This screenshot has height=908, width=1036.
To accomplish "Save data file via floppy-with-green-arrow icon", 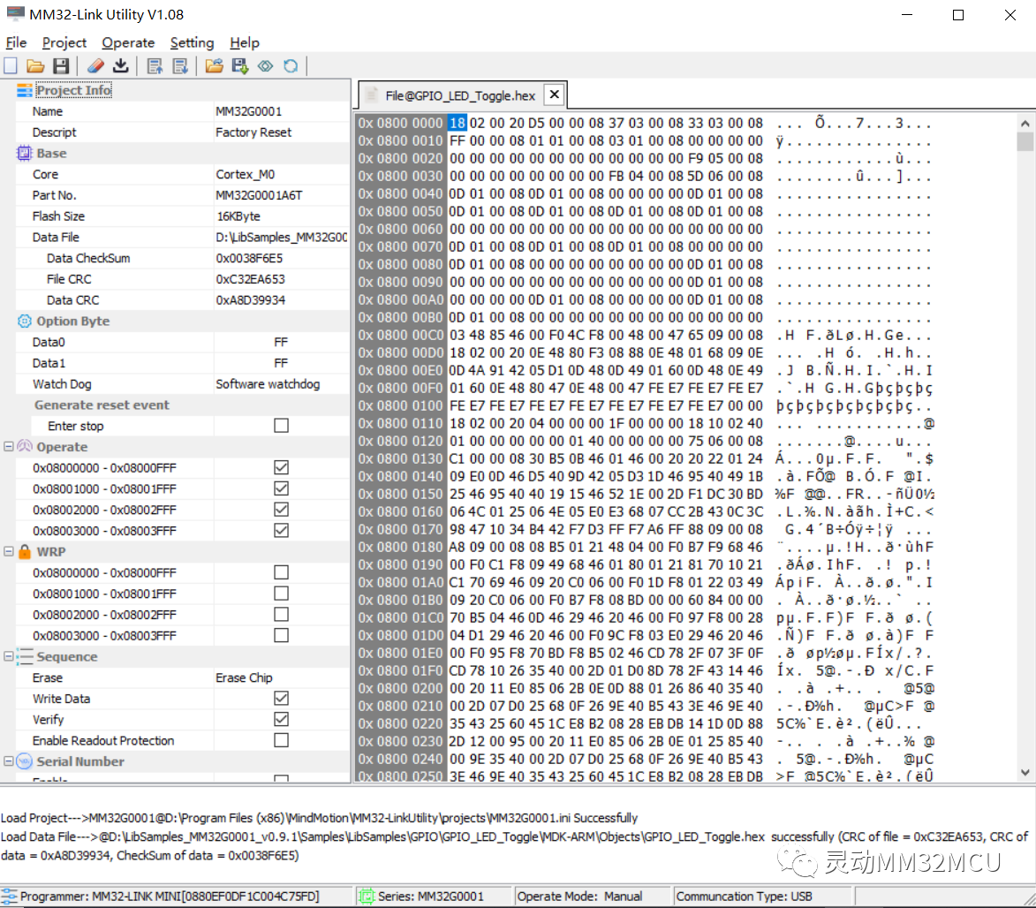I will pos(240,66).
